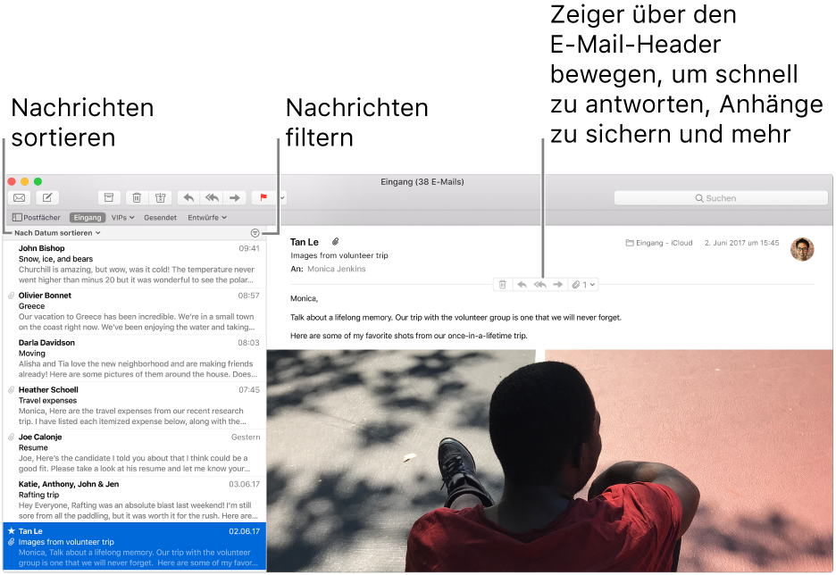Compose a new message

click(x=46, y=197)
